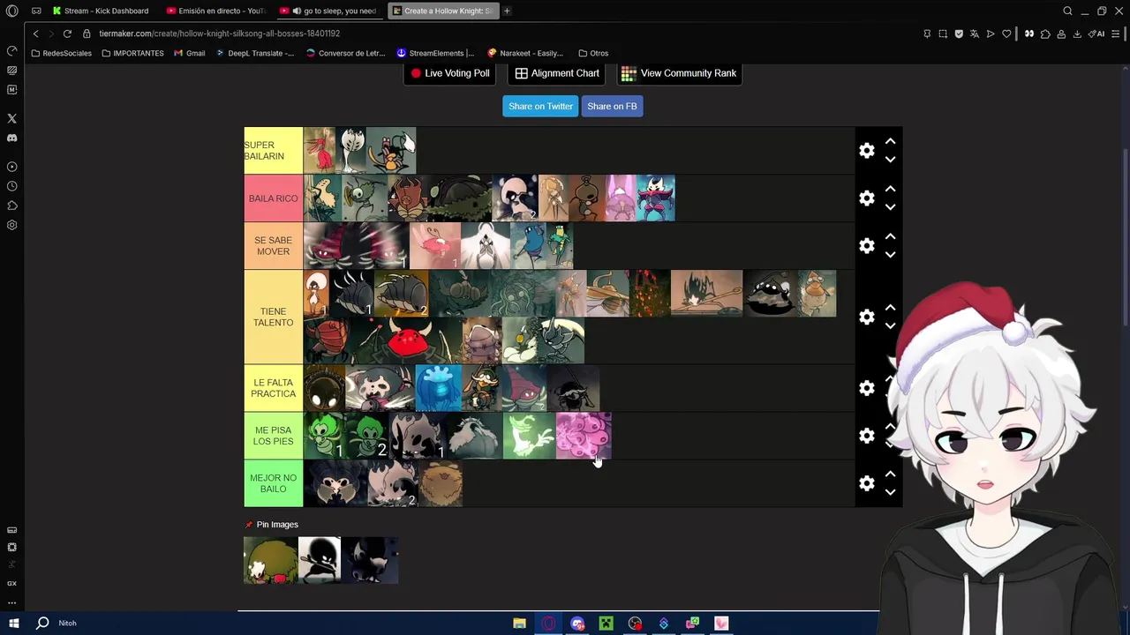
Task: Open StreamElements bookmark
Action: [435, 53]
